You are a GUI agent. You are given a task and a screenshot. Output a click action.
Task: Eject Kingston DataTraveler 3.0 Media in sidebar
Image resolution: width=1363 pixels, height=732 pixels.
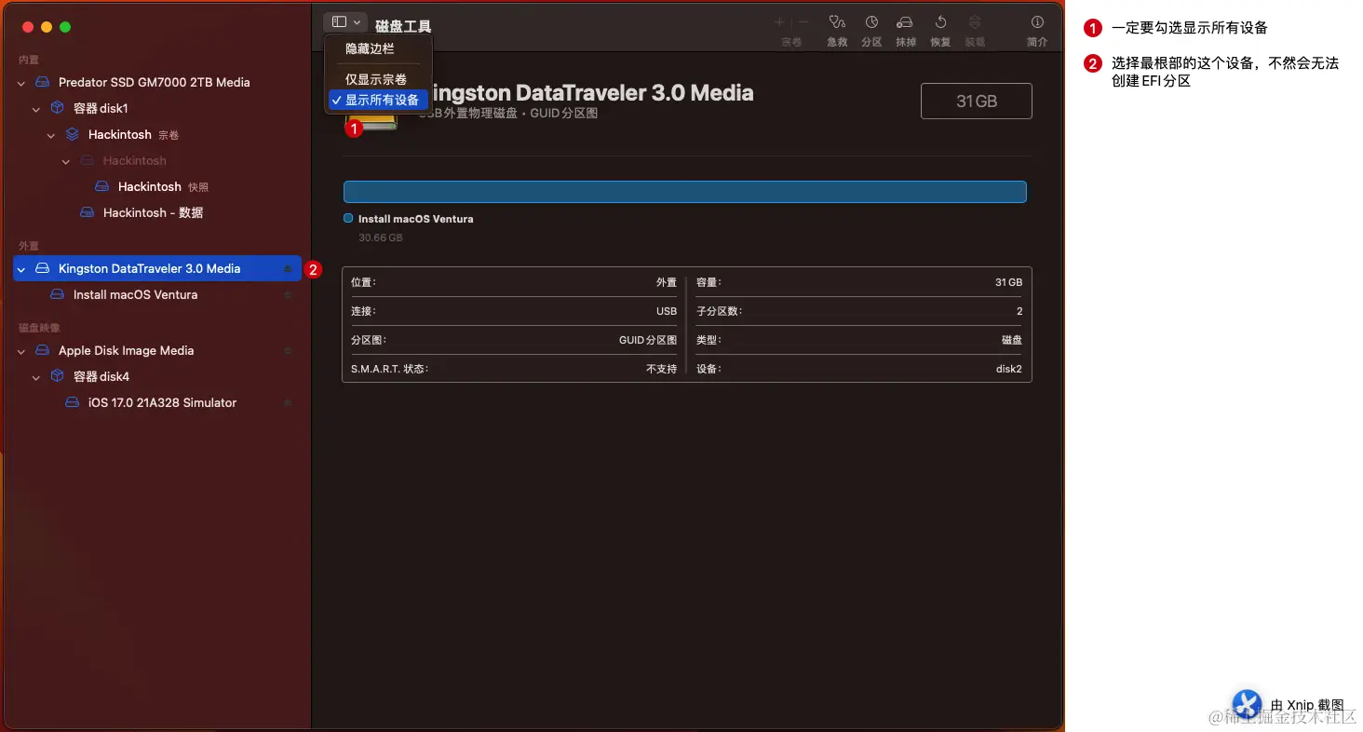(x=288, y=269)
